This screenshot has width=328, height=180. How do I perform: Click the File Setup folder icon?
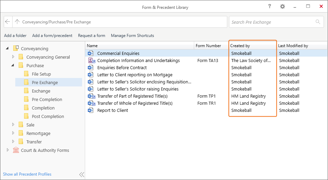click(x=26, y=74)
